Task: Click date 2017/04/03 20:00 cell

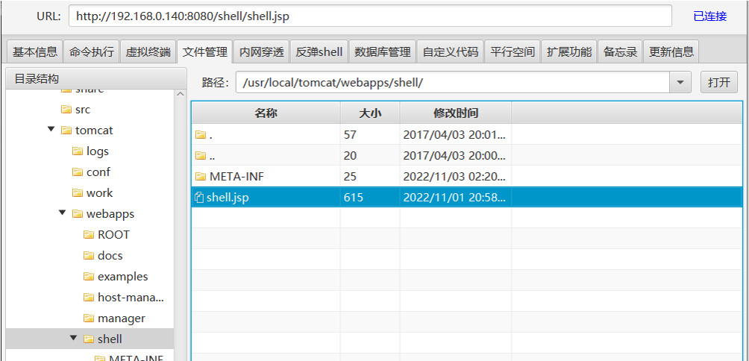Action: pos(454,156)
